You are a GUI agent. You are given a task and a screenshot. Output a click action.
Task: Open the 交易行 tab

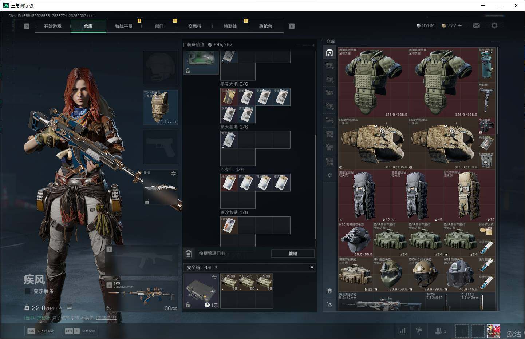[x=195, y=26]
